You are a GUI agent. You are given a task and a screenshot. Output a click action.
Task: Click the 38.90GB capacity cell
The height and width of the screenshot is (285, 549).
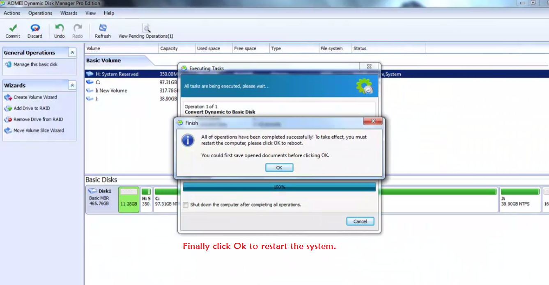coord(168,99)
